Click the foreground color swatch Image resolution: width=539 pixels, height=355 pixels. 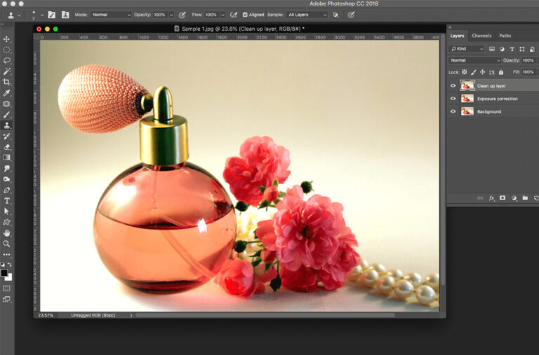(x=4, y=272)
